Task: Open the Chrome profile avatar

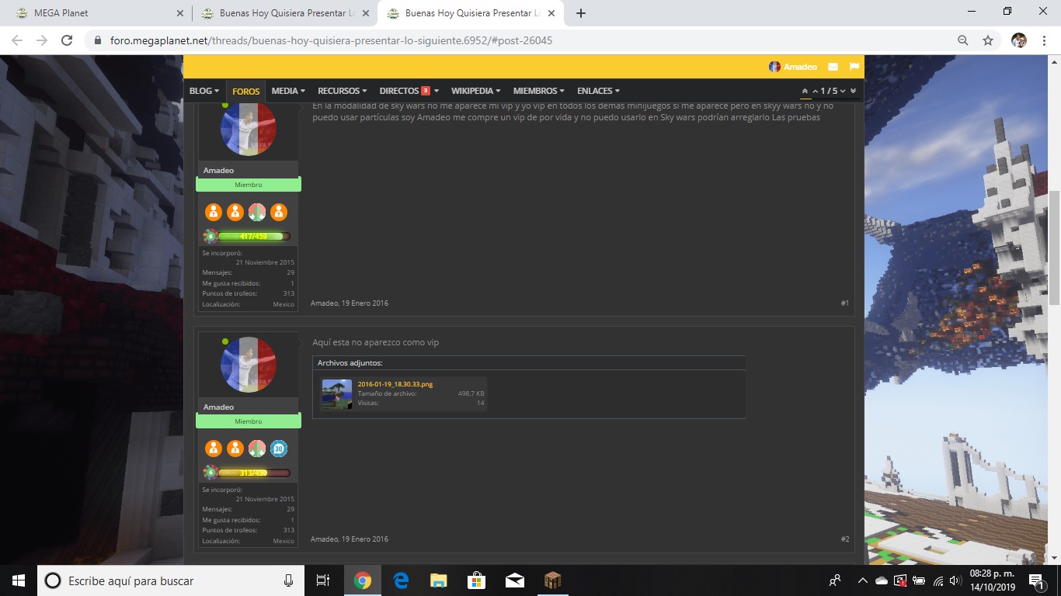Action: [1019, 40]
